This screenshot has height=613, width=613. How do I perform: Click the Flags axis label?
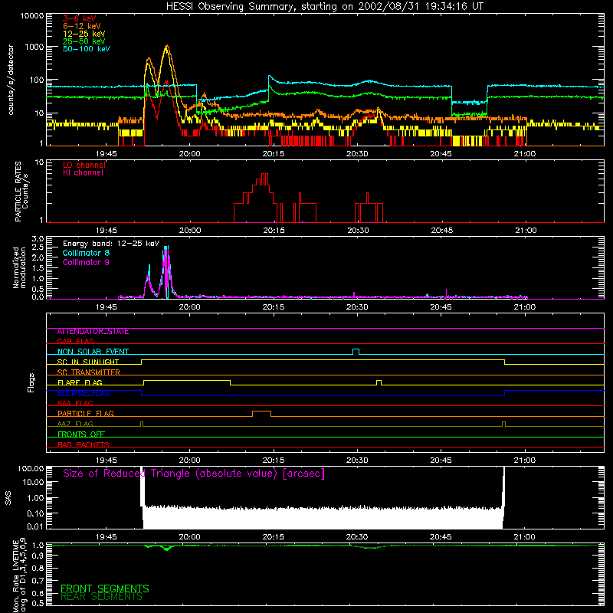coord(31,382)
